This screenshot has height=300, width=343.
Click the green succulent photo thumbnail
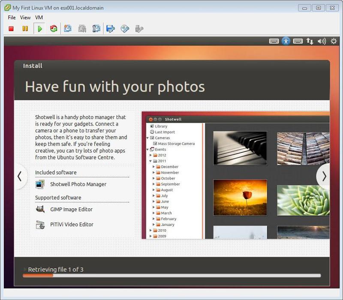[303, 201]
